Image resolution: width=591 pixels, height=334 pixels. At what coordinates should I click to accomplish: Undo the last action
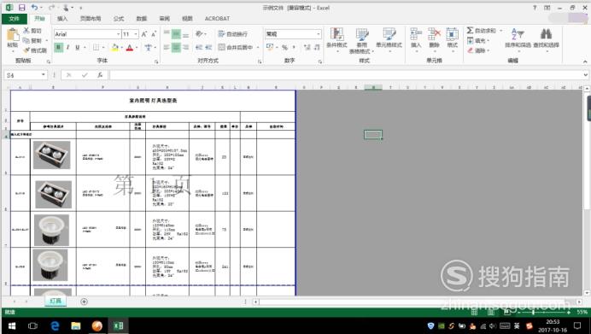pos(34,8)
